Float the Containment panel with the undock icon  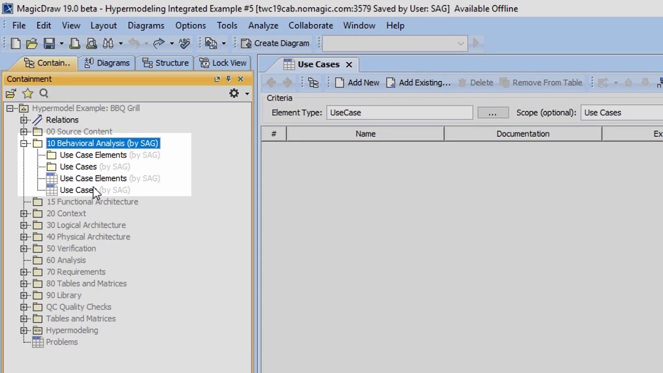point(217,79)
